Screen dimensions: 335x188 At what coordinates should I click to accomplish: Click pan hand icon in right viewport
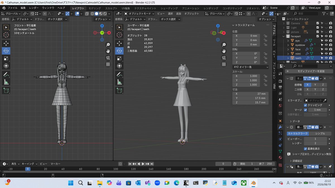pos(224,51)
